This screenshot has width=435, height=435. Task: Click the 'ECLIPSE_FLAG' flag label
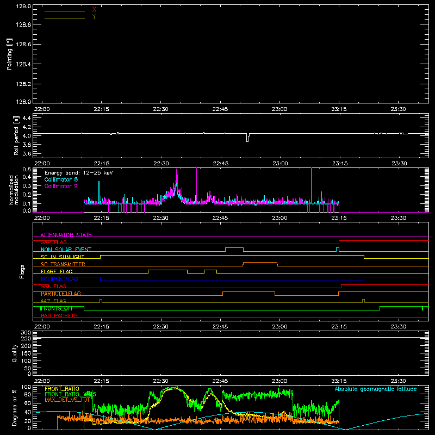tap(59, 279)
